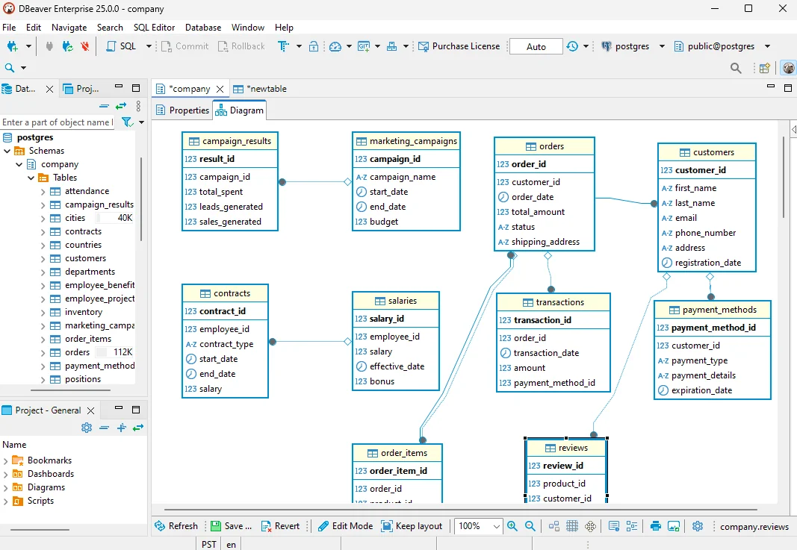
Task: Open the SQL Editor menu
Action: [x=154, y=28]
